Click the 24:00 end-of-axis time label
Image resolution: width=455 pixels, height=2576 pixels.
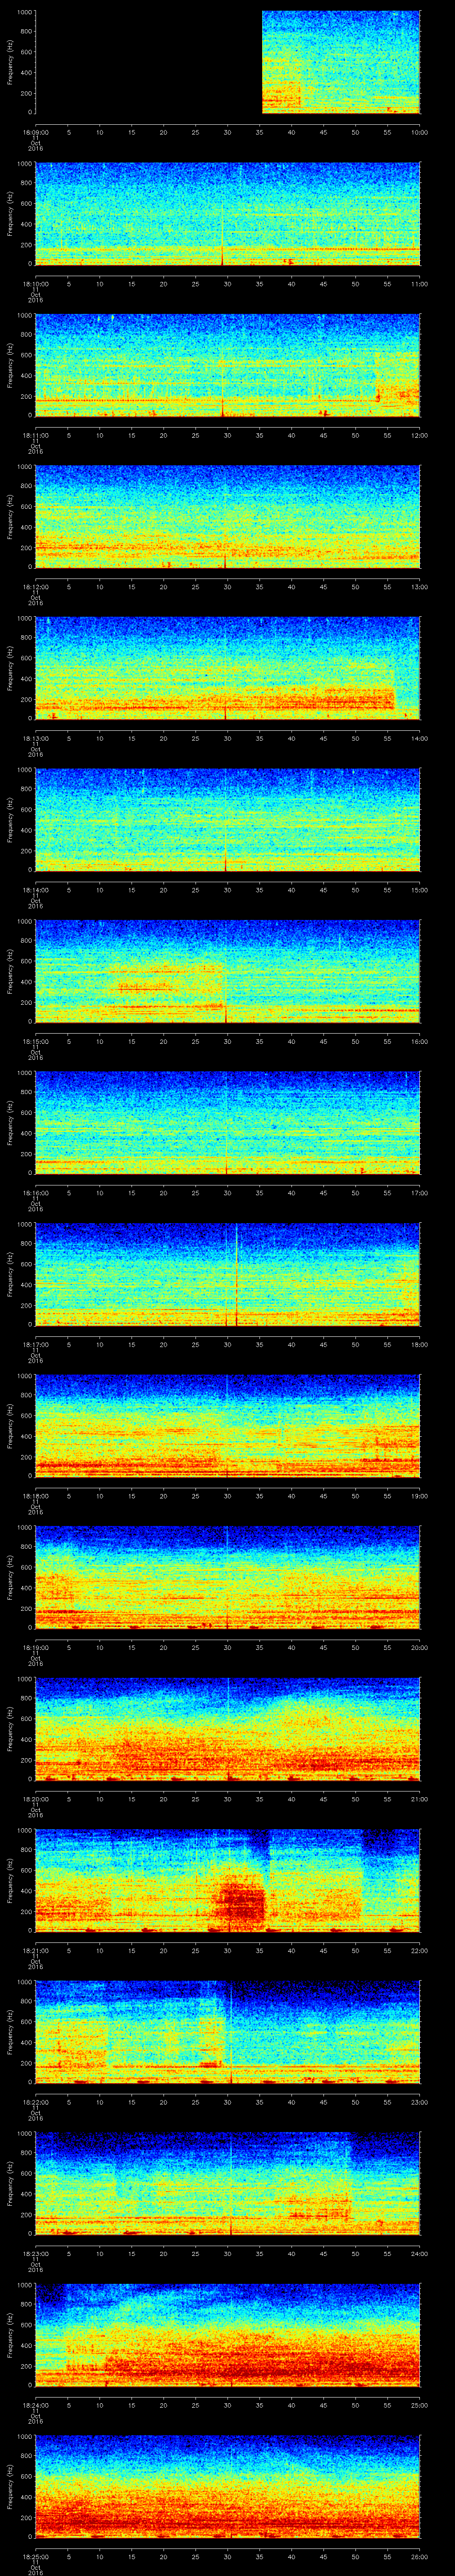419,2252
